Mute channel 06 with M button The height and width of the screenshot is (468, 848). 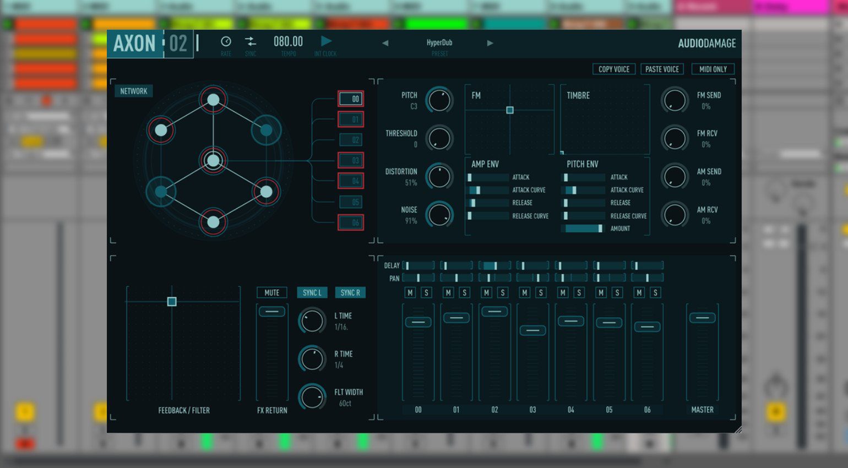coord(639,292)
